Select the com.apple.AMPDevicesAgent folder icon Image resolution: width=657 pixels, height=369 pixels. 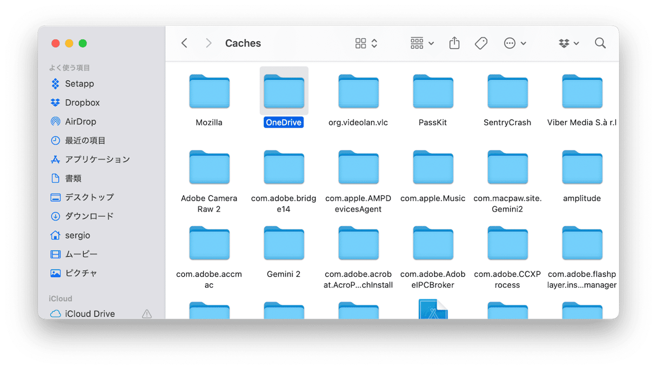[358, 167]
